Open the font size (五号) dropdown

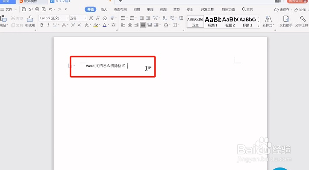point(85,18)
